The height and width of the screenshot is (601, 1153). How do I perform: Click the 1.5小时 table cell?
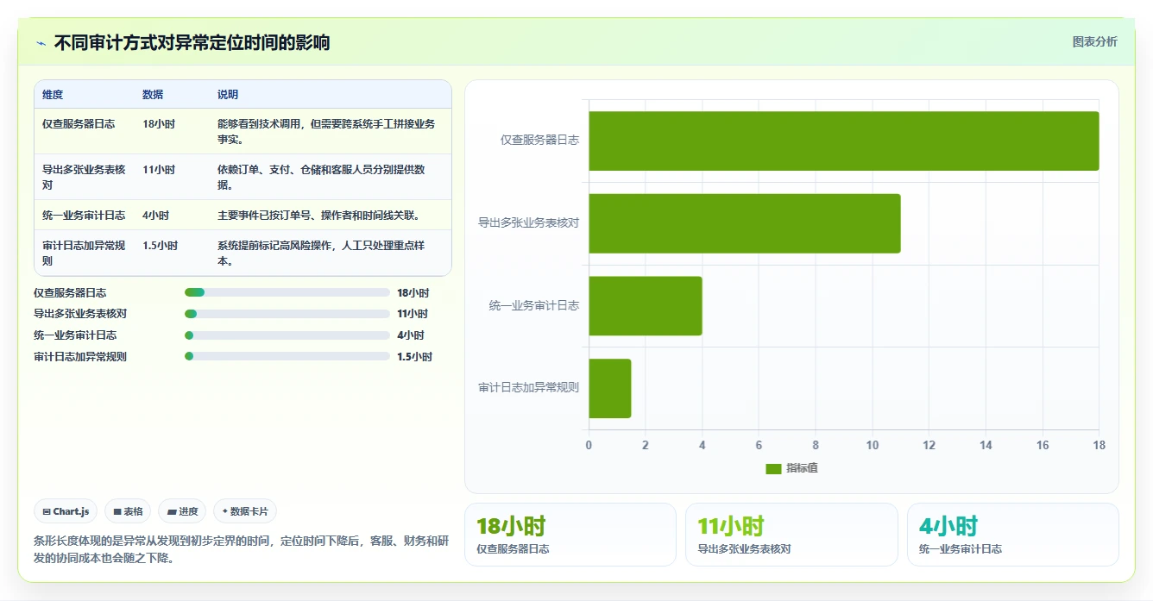160,246
